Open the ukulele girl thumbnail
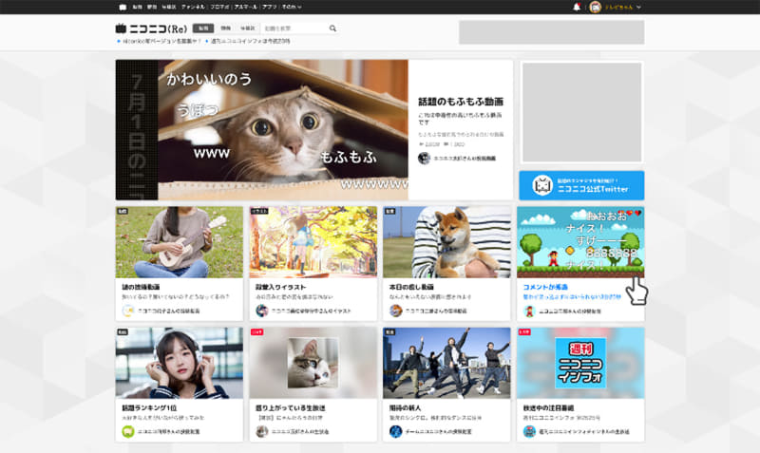760x453 pixels. pyautogui.click(x=180, y=242)
